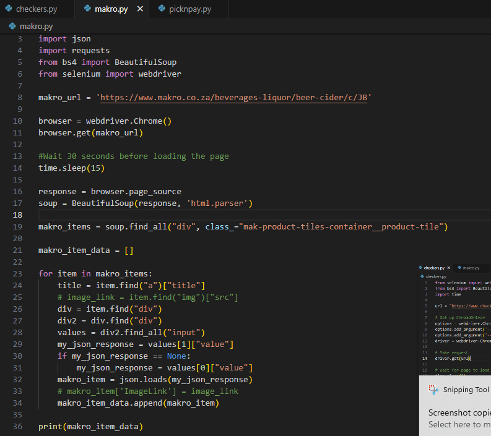The image size is (491, 436).
Task: Close the makro.py tab
Action: click(x=140, y=9)
